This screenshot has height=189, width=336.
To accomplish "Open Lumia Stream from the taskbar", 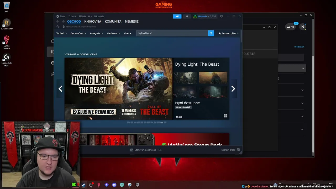I will (x=99, y=185).
